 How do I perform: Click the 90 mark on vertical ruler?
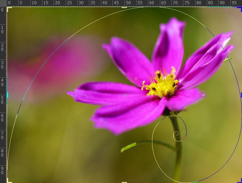[x=3, y=170]
